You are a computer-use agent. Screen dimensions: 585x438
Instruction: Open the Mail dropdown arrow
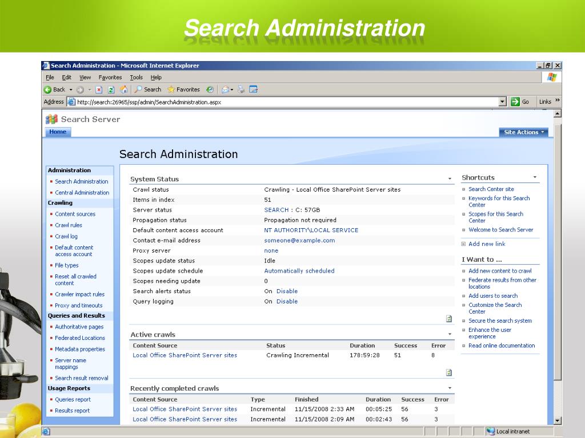click(x=232, y=90)
